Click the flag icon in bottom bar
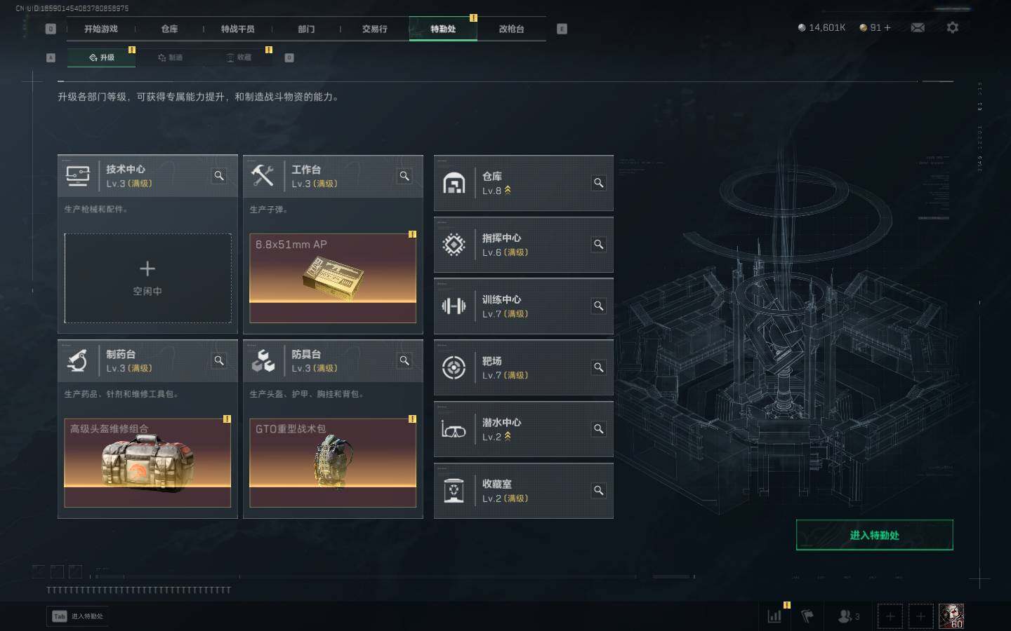Viewport: 1011px width, 631px height. pos(807,616)
